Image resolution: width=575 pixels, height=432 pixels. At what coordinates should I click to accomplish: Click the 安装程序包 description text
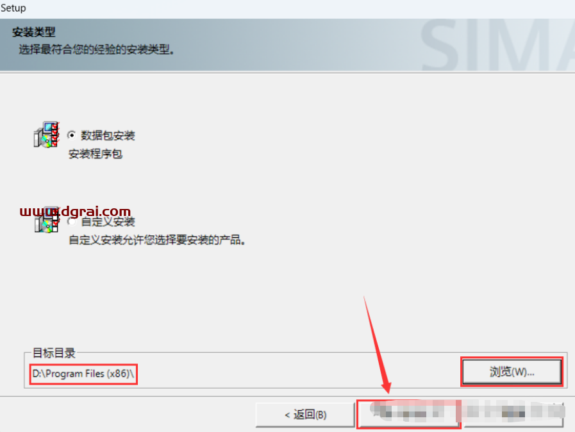point(96,154)
